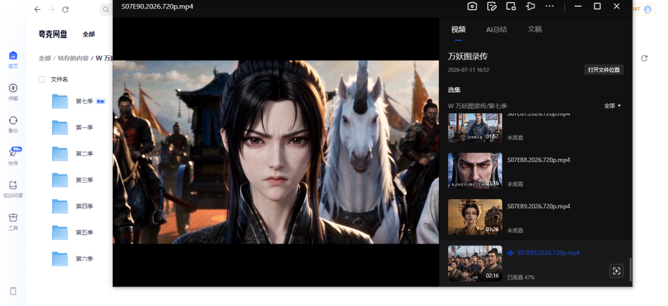Navigate back with the left arrow
The image size is (668, 306).
37,9
